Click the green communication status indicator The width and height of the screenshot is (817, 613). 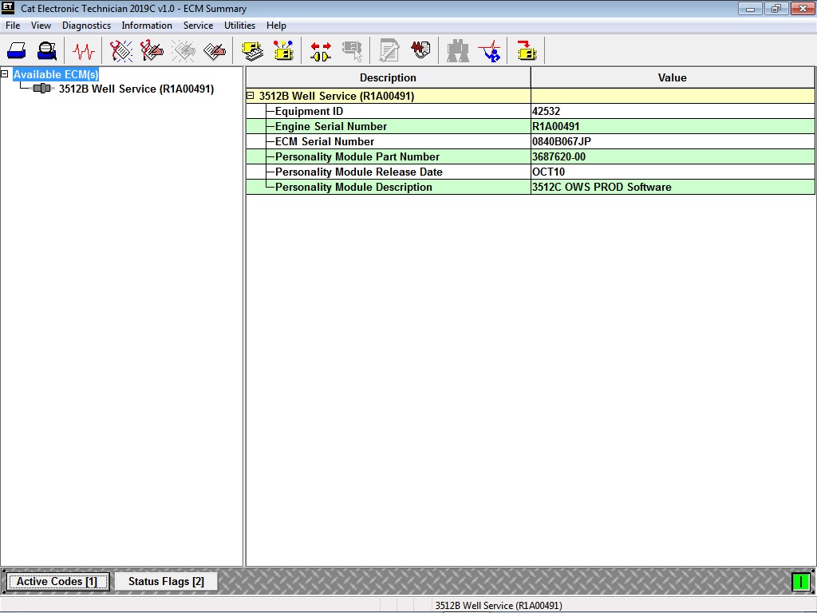800,581
